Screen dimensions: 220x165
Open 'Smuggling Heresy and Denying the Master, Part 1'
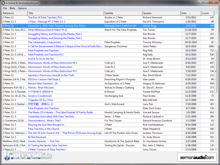coord(55,38)
